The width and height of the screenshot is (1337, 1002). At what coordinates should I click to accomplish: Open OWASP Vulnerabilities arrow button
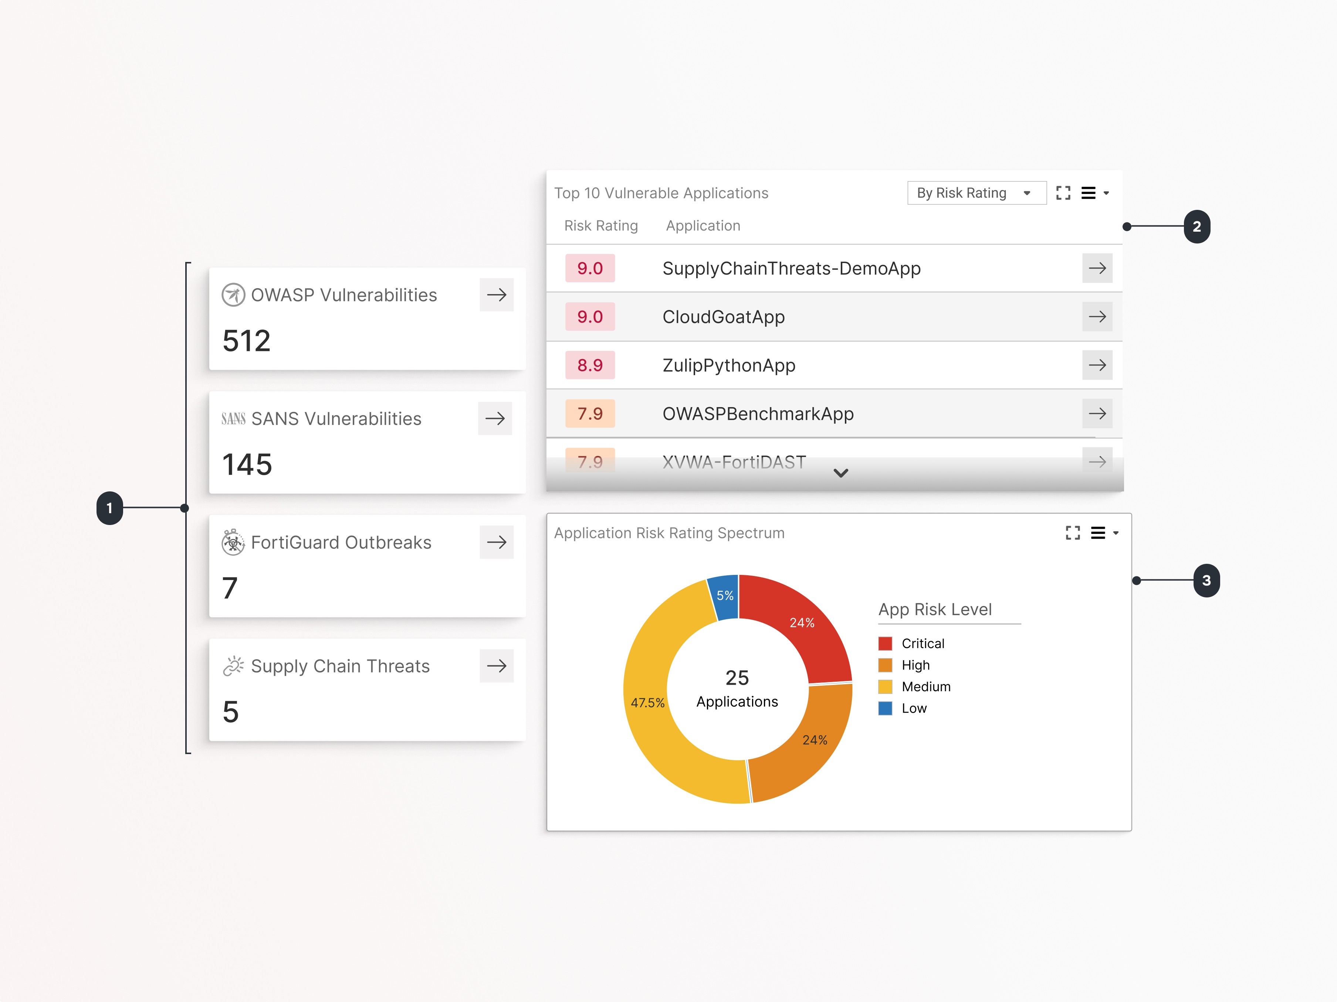[x=496, y=295]
